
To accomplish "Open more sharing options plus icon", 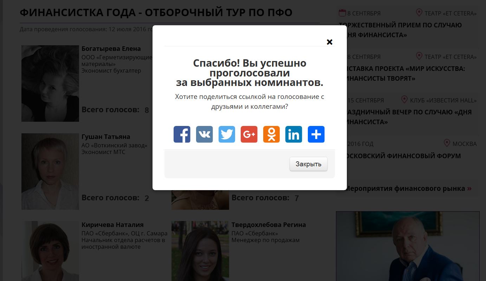I will (316, 134).
